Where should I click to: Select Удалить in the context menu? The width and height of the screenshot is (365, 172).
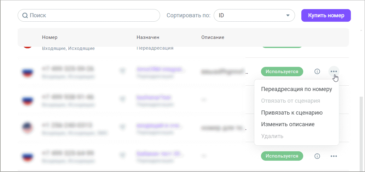click(x=272, y=136)
